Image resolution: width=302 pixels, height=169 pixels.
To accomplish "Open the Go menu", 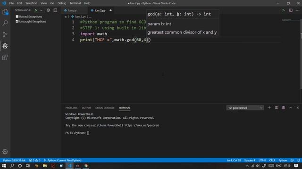I will [x=52, y=3].
